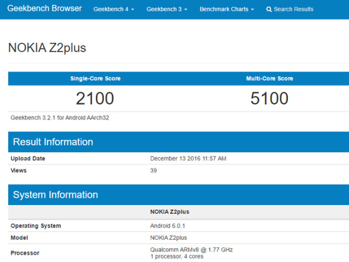
Task: Click the Geekbench 3.2.1 for Android AArch32 text
Action: [60, 118]
